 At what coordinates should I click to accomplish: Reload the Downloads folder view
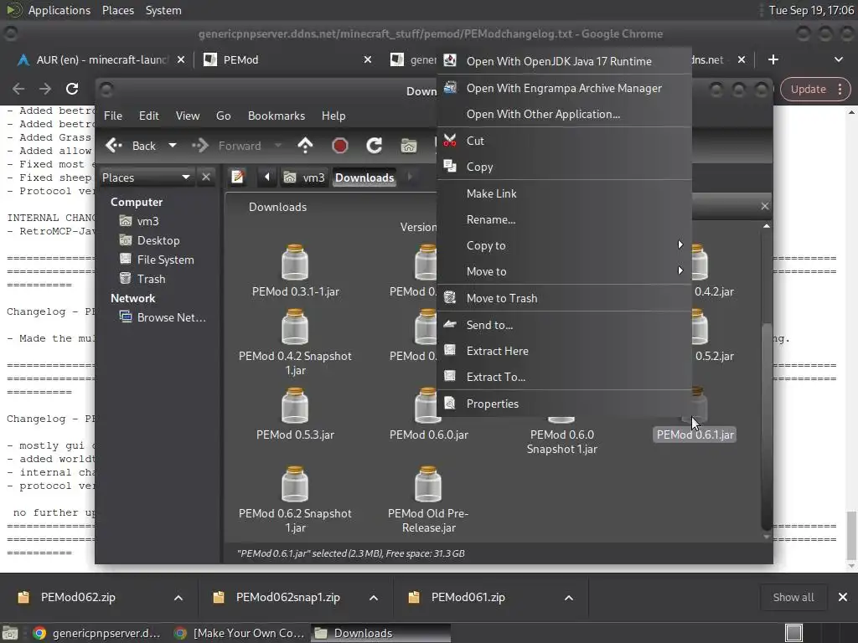click(375, 146)
